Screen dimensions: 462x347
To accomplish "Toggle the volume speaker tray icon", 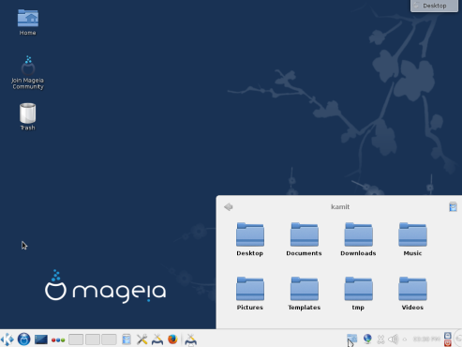I will pyautogui.click(x=394, y=339).
